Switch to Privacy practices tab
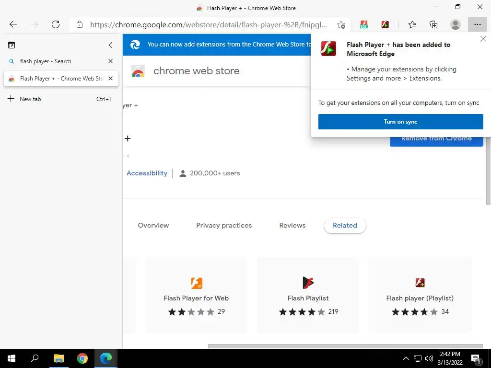 224,225
